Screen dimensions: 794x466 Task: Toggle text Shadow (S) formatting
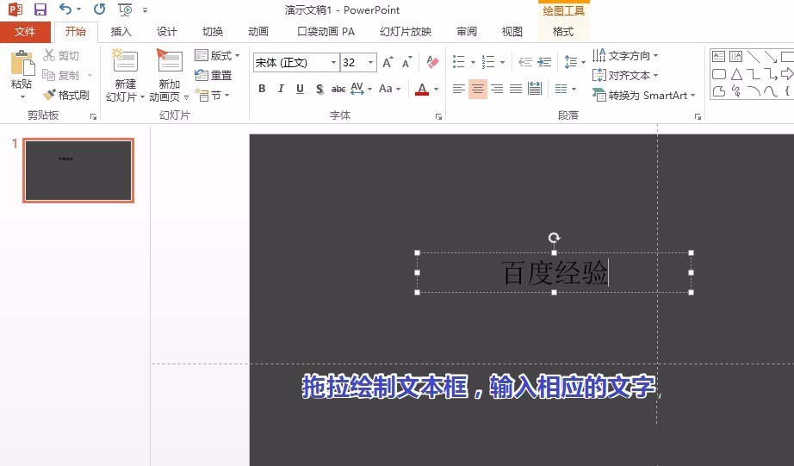(319, 89)
